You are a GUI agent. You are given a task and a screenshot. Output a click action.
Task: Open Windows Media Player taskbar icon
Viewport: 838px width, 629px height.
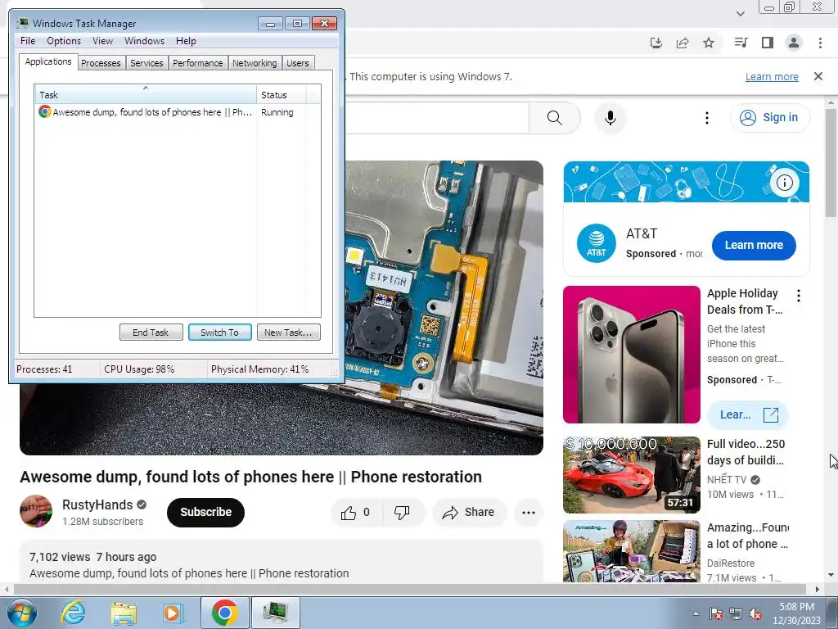[x=172, y=613]
